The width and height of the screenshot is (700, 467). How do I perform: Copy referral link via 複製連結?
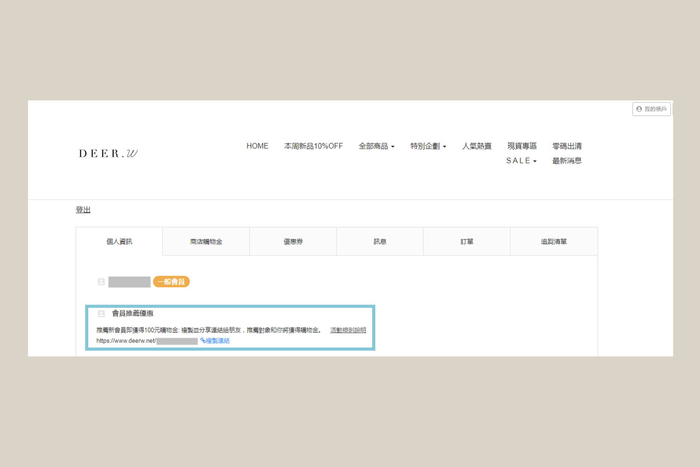215,341
